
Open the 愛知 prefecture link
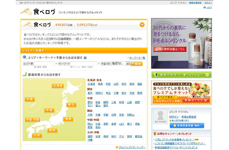coord(90,102)
